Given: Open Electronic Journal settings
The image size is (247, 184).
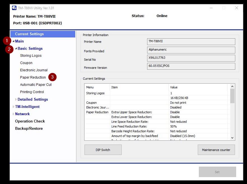Looking at the screenshot, I should (x=34, y=70).
